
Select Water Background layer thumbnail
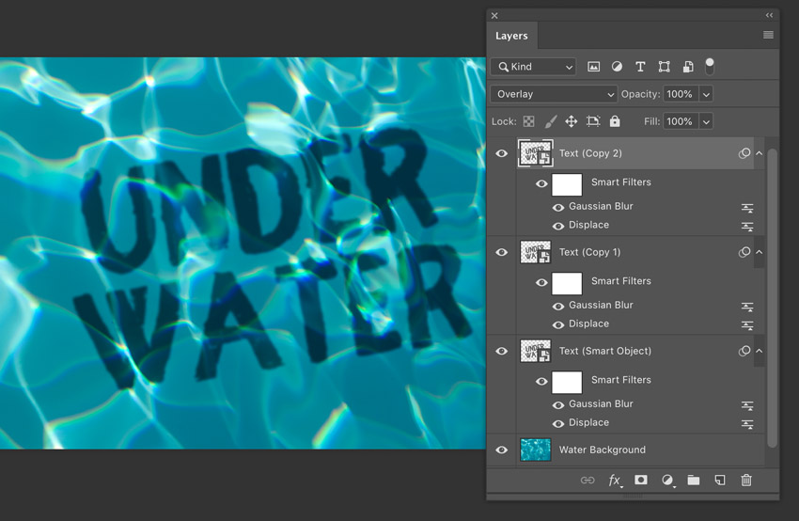click(536, 450)
